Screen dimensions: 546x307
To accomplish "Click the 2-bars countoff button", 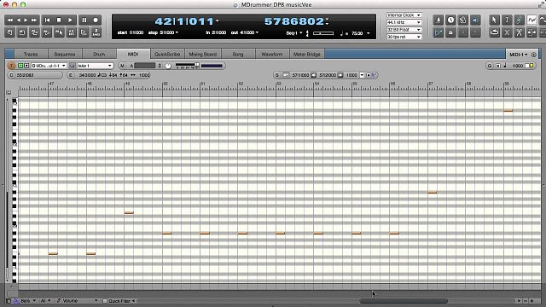I will (x=96, y=32).
